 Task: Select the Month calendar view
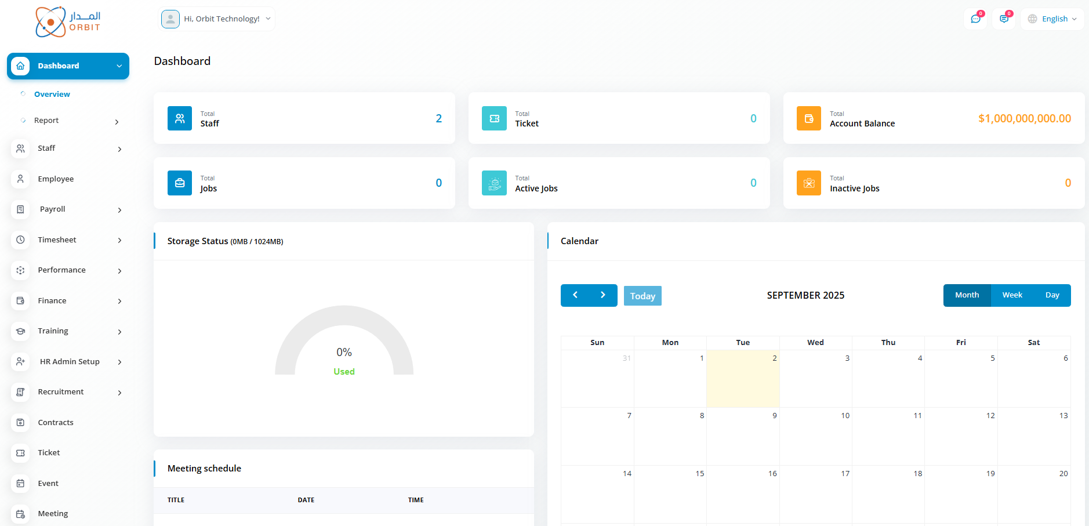click(967, 295)
